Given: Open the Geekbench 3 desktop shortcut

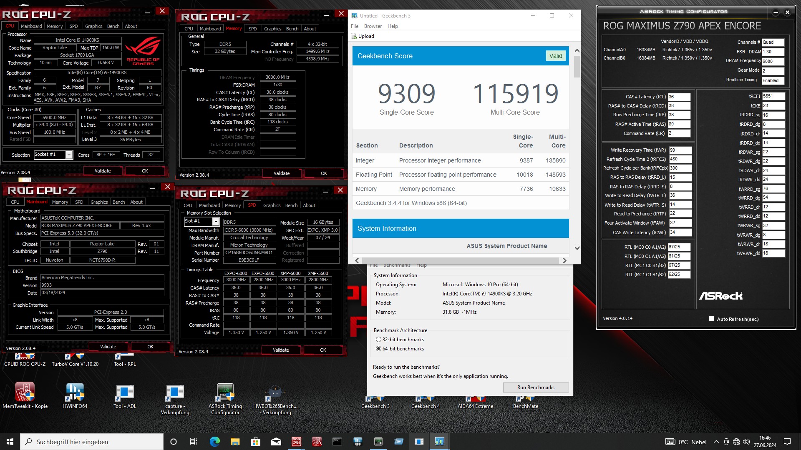Looking at the screenshot, I should [375, 402].
